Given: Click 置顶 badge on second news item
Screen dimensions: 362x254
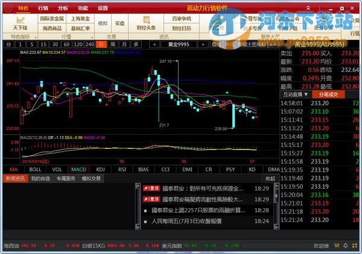Looking at the screenshot, I should [x=151, y=199].
